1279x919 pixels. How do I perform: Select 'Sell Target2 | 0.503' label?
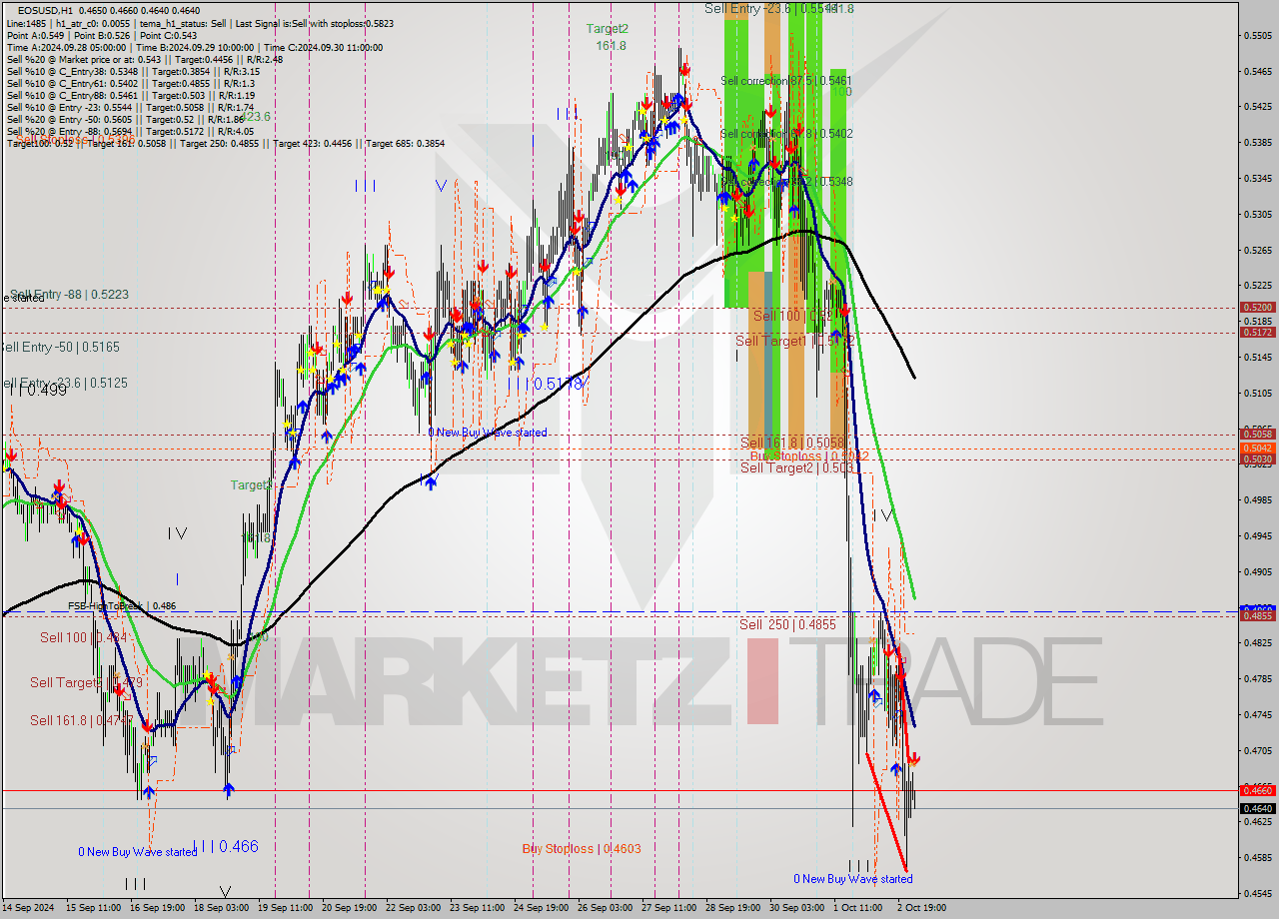point(796,467)
